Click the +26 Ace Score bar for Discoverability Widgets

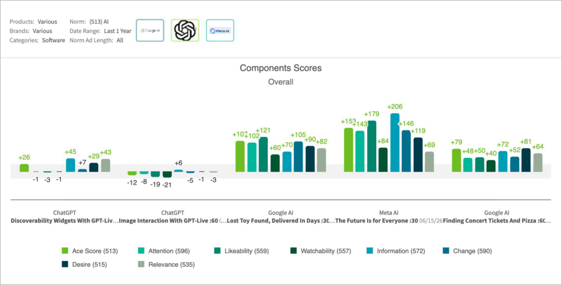24,168
